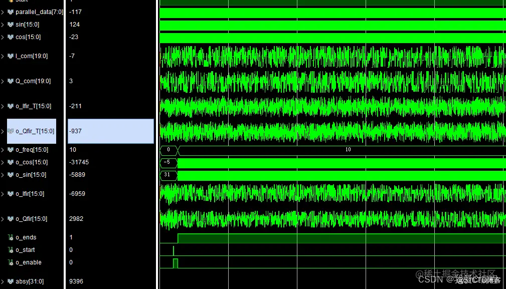This screenshot has height=289, width=506.
Task: Select the o_ends signal name
Action: [26, 237]
